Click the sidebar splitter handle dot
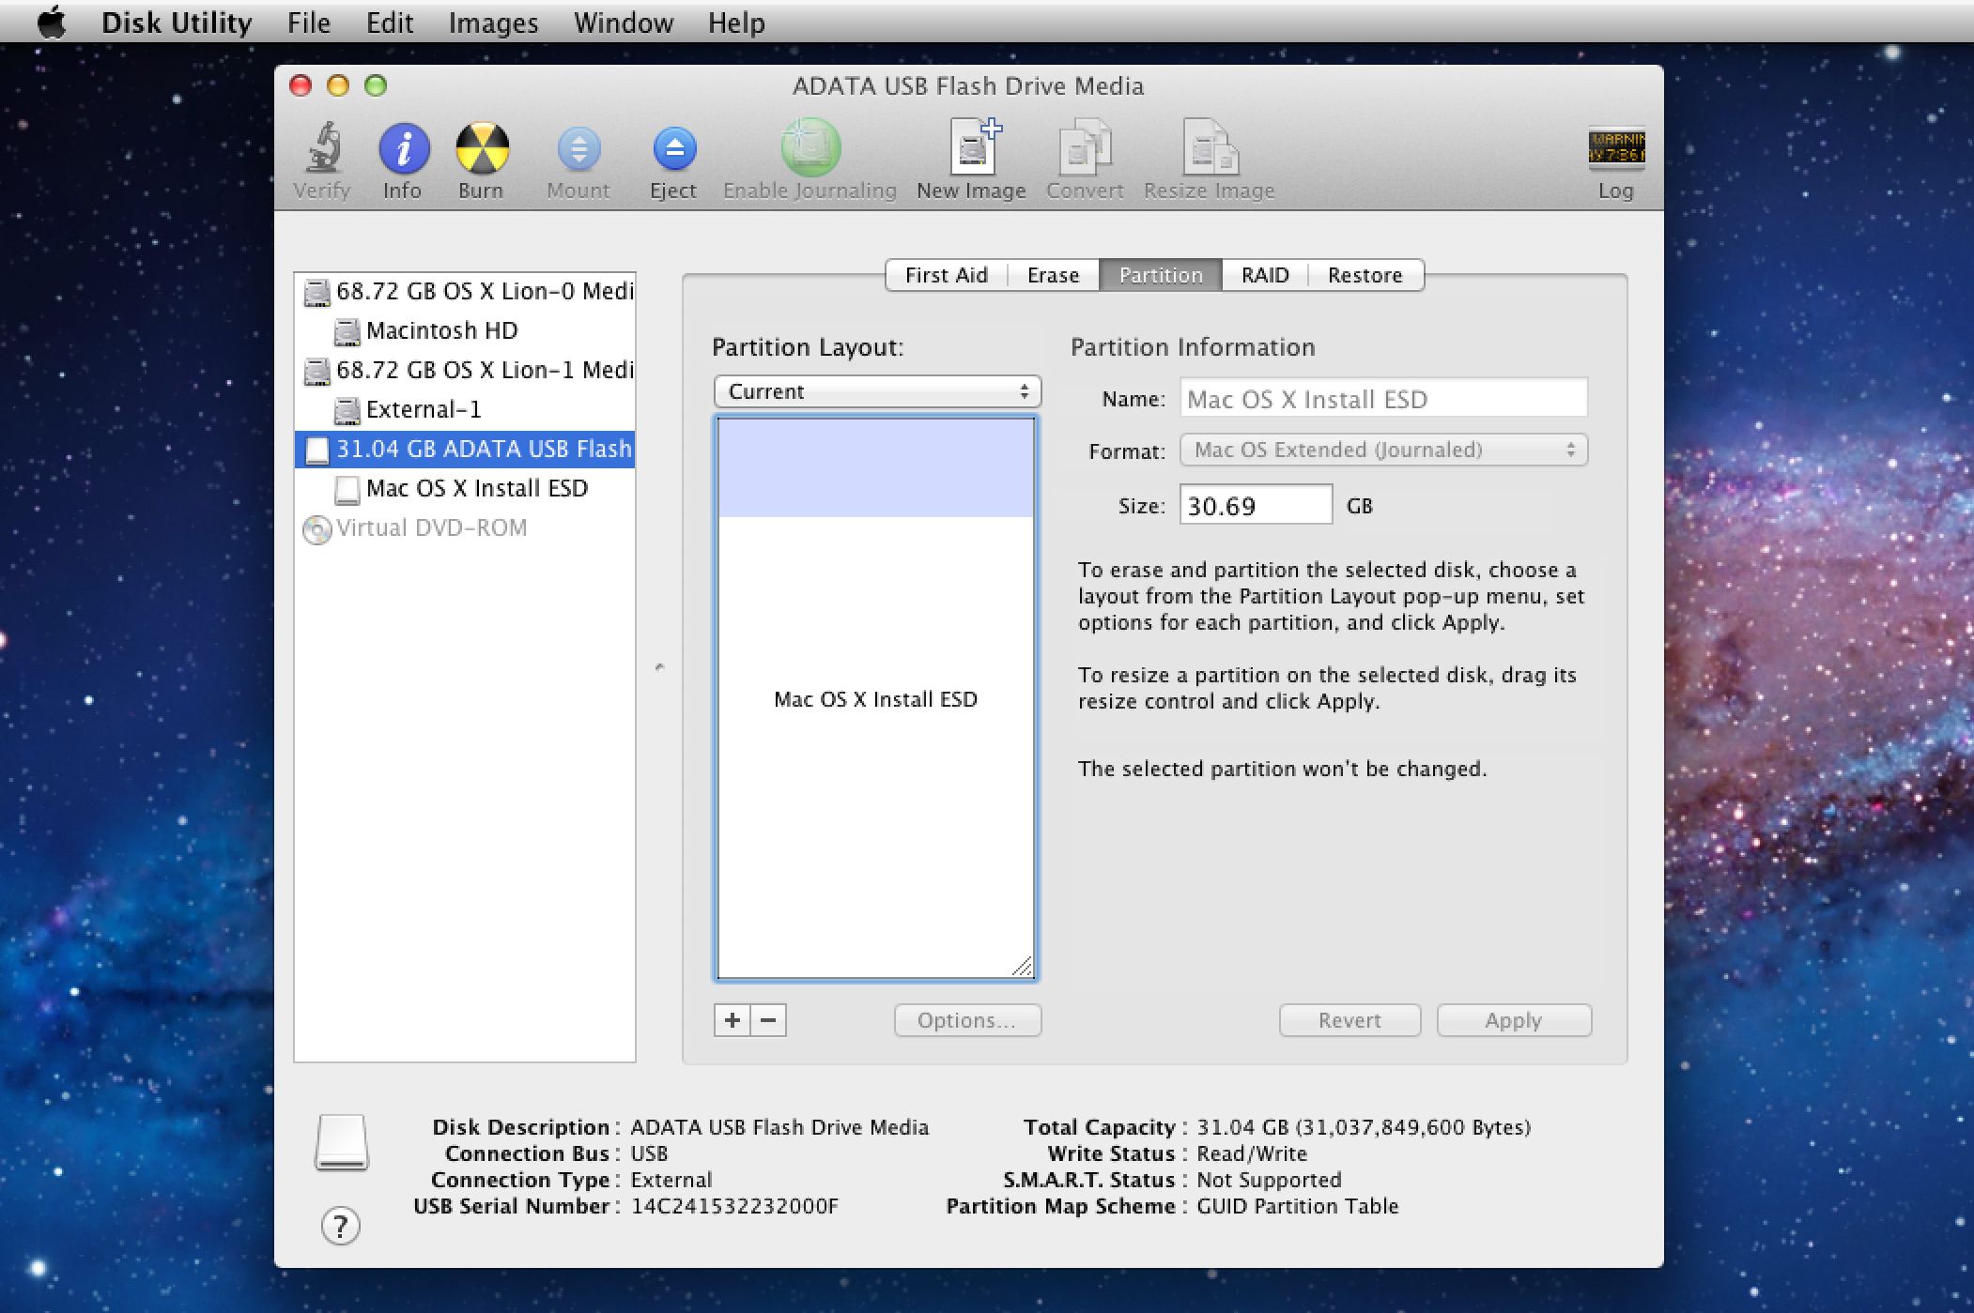1974x1313 pixels. (x=659, y=667)
